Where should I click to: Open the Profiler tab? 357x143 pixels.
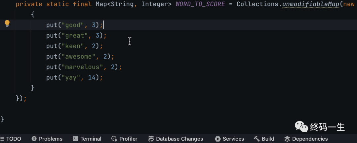pyautogui.click(x=124, y=139)
